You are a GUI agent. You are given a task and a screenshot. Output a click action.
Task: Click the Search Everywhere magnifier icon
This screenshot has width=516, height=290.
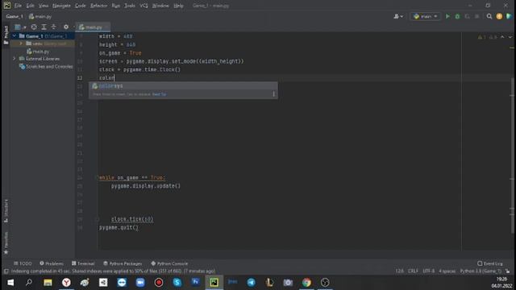point(489,16)
